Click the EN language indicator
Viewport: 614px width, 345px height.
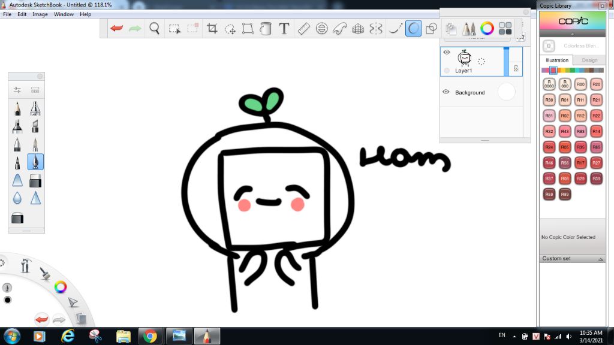click(x=502, y=335)
